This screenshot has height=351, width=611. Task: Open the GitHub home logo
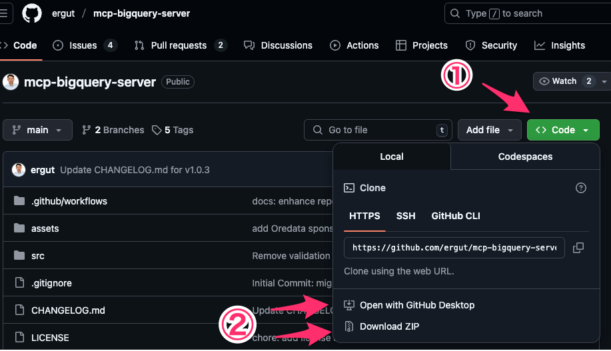tap(31, 13)
